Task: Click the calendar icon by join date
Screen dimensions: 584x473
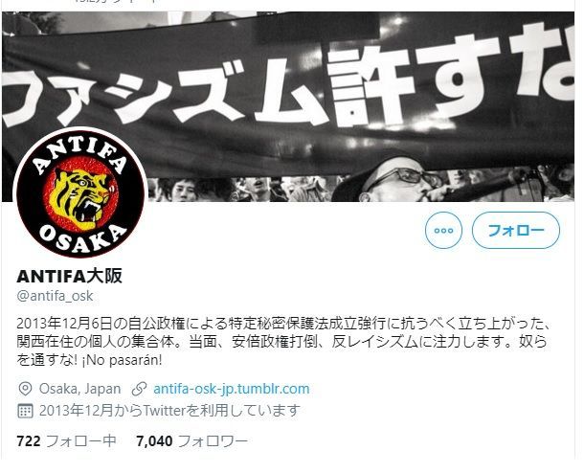Action: pos(25,411)
